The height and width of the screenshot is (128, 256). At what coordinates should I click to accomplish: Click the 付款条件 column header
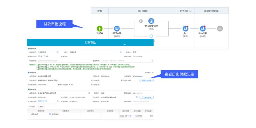click(x=66, y=111)
